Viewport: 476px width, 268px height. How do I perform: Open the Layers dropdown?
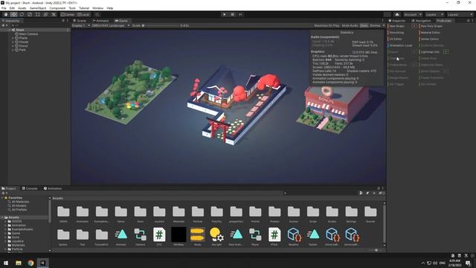(x=434, y=15)
